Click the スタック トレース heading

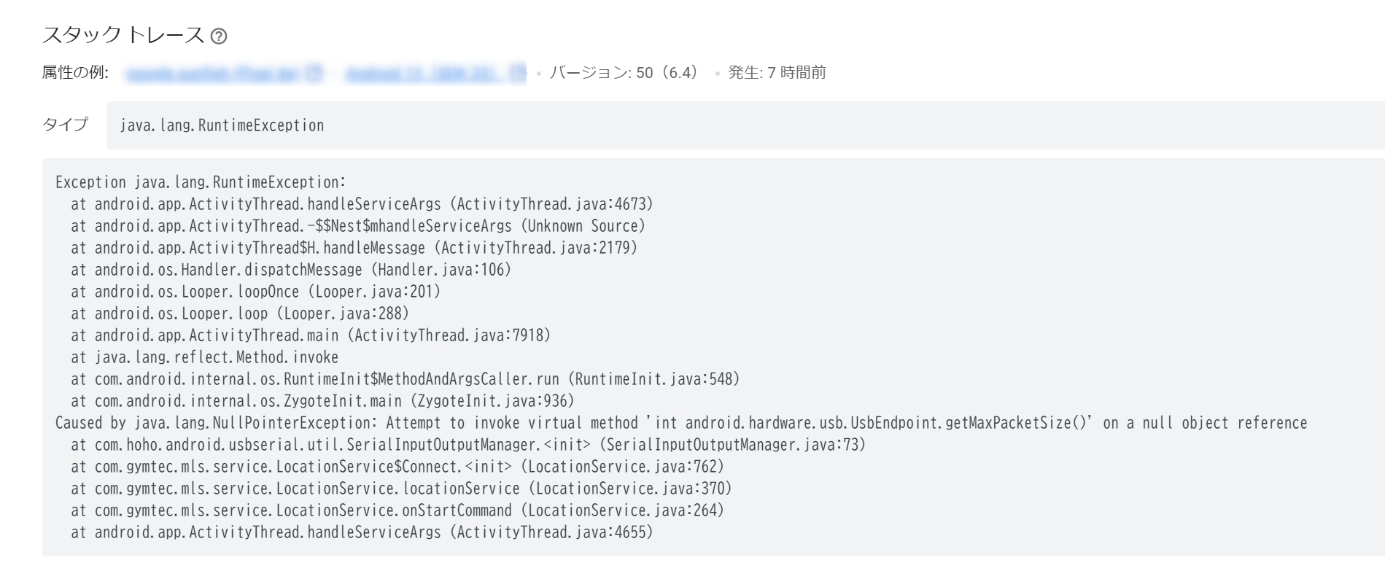pyautogui.click(x=123, y=35)
